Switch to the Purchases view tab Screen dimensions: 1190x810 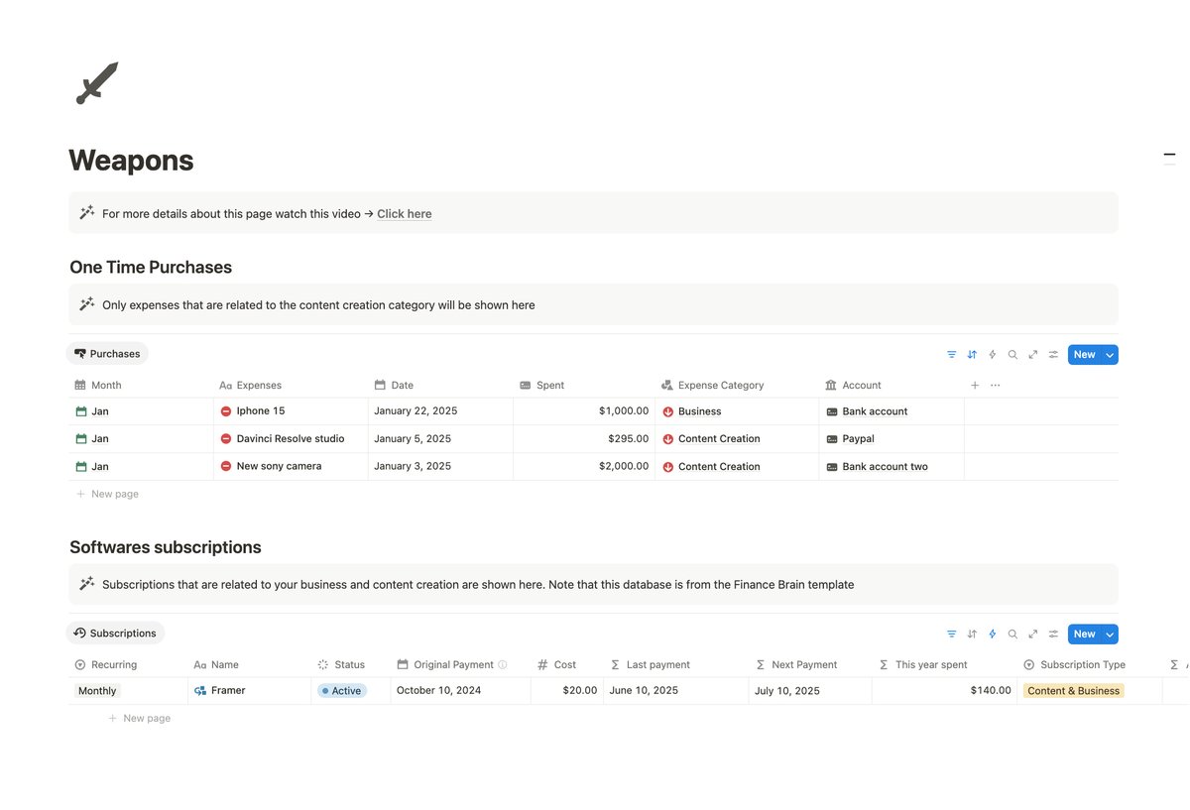tap(106, 353)
